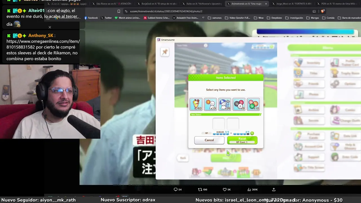
Task: Open the Watch anime online bookmark
Action: point(127,18)
